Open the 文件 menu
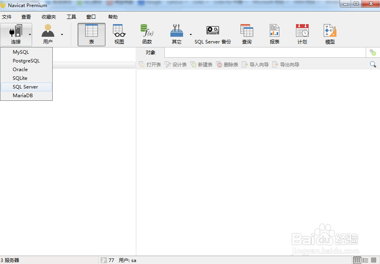This screenshot has height=264, width=380. tap(7, 17)
